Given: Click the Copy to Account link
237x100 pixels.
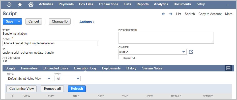Looking at the screenshot, I should tap(210, 14).
